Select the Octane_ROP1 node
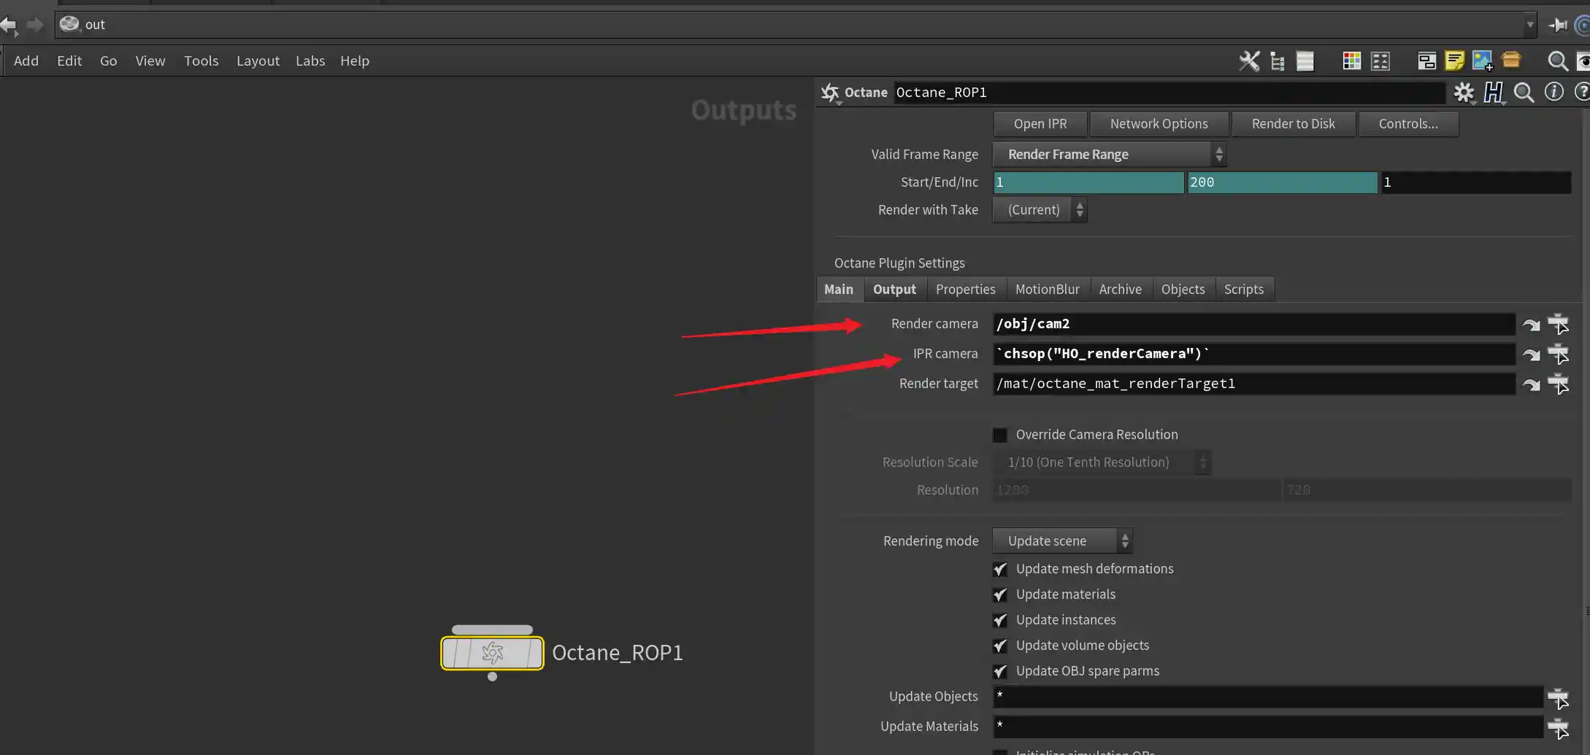Screen dimensions: 1590x755 pos(492,653)
